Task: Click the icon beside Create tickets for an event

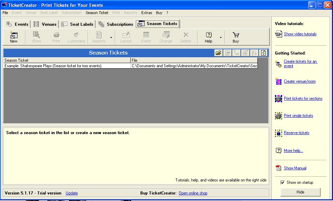Action: coord(278,64)
